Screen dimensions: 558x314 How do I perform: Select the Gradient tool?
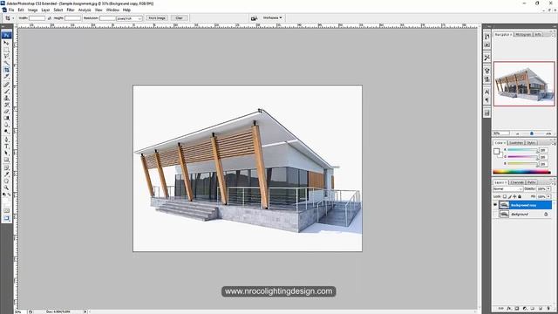pyautogui.click(x=6, y=119)
